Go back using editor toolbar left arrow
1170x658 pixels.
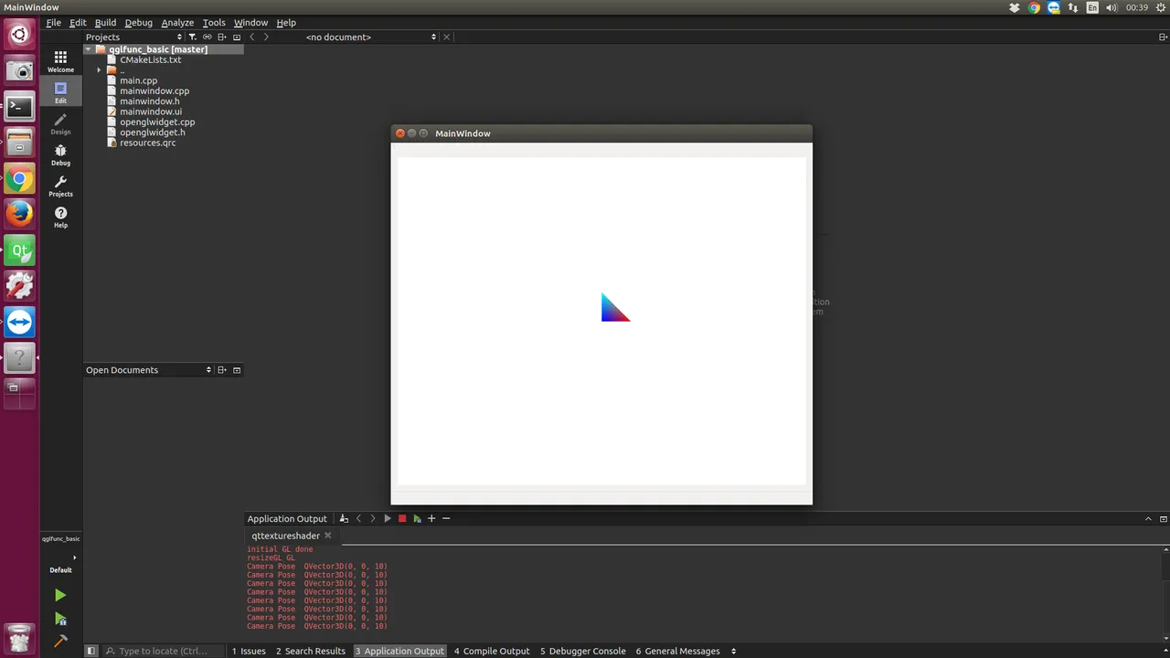click(x=252, y=37)
